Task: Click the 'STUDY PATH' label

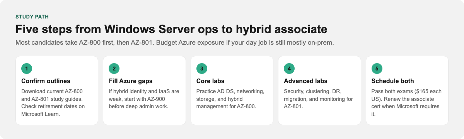Action: coord(32,17)
